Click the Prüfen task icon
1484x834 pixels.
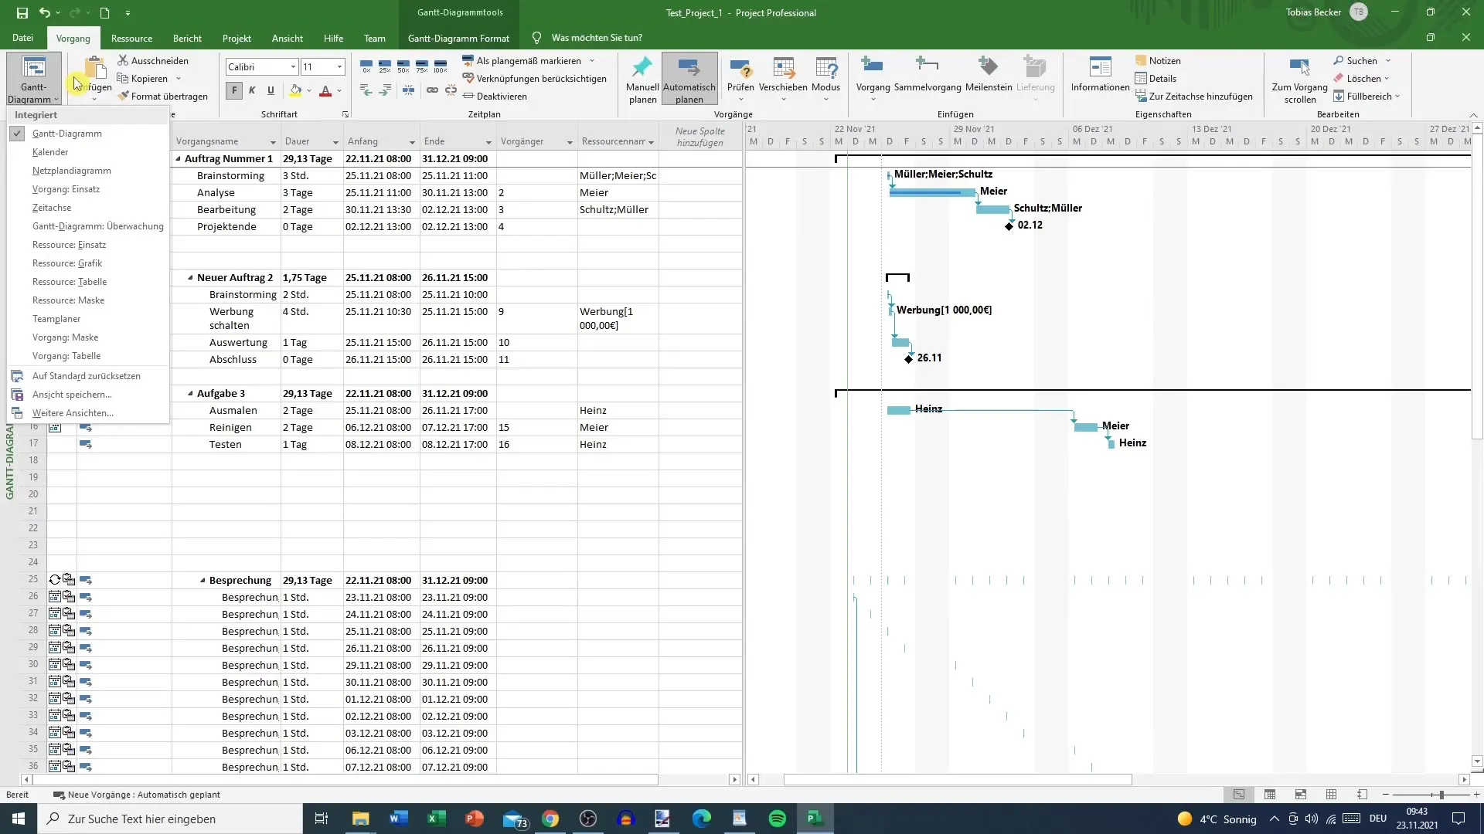coord(740,68)
